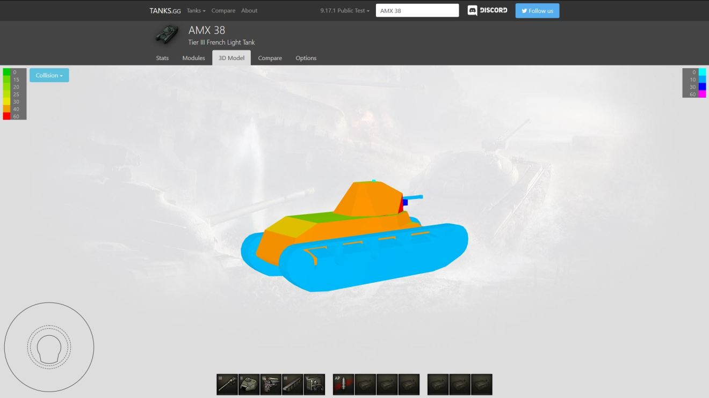This screenshot has height=398, width=709.
Task: Click the AMX 38 search field
Action: [417, 11]
